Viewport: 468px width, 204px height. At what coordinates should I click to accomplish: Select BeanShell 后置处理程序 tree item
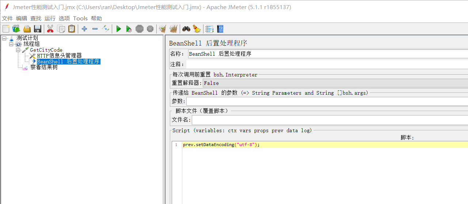point(68,62)
